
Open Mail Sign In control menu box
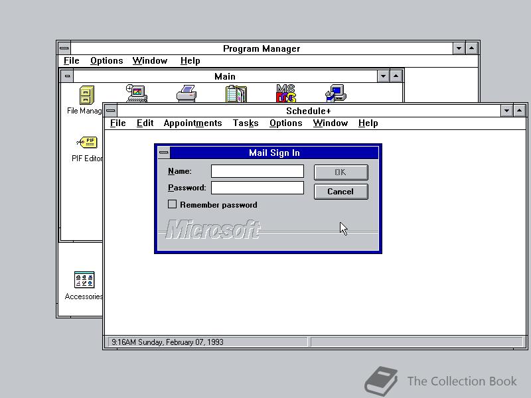(164, 153)
